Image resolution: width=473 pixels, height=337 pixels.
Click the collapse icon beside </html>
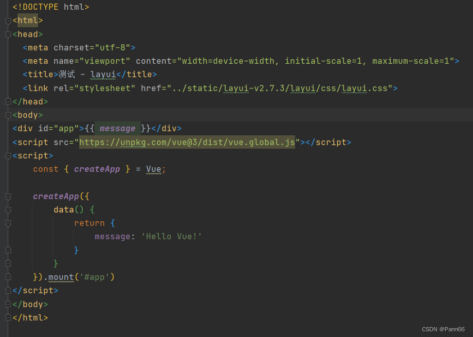(x=7, y=317)
